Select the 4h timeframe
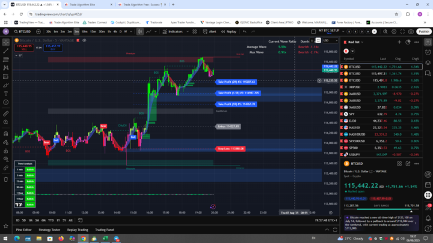Image resolution: width=433 pixels, height=243 pixels. click(115, 32)
